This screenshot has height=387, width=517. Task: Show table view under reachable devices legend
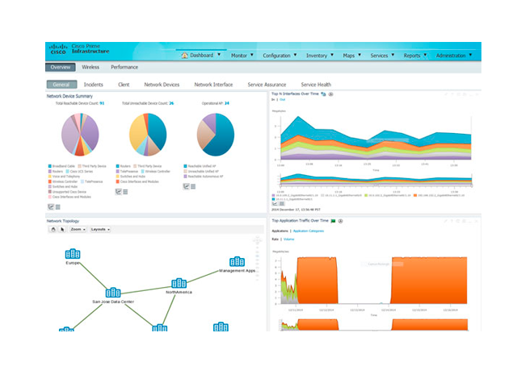click(58, 207)
